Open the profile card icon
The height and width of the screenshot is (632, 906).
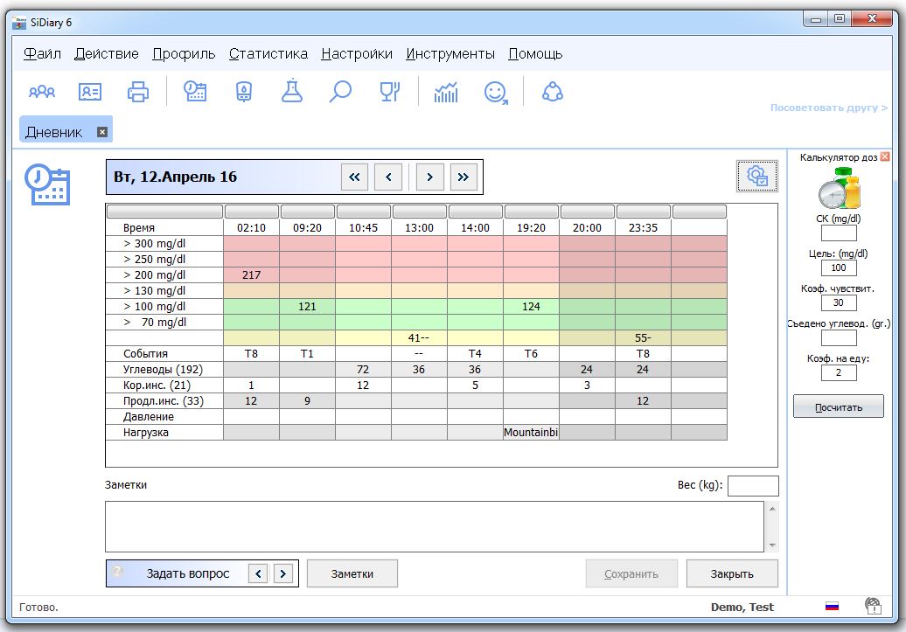click(x=90, y=92)
